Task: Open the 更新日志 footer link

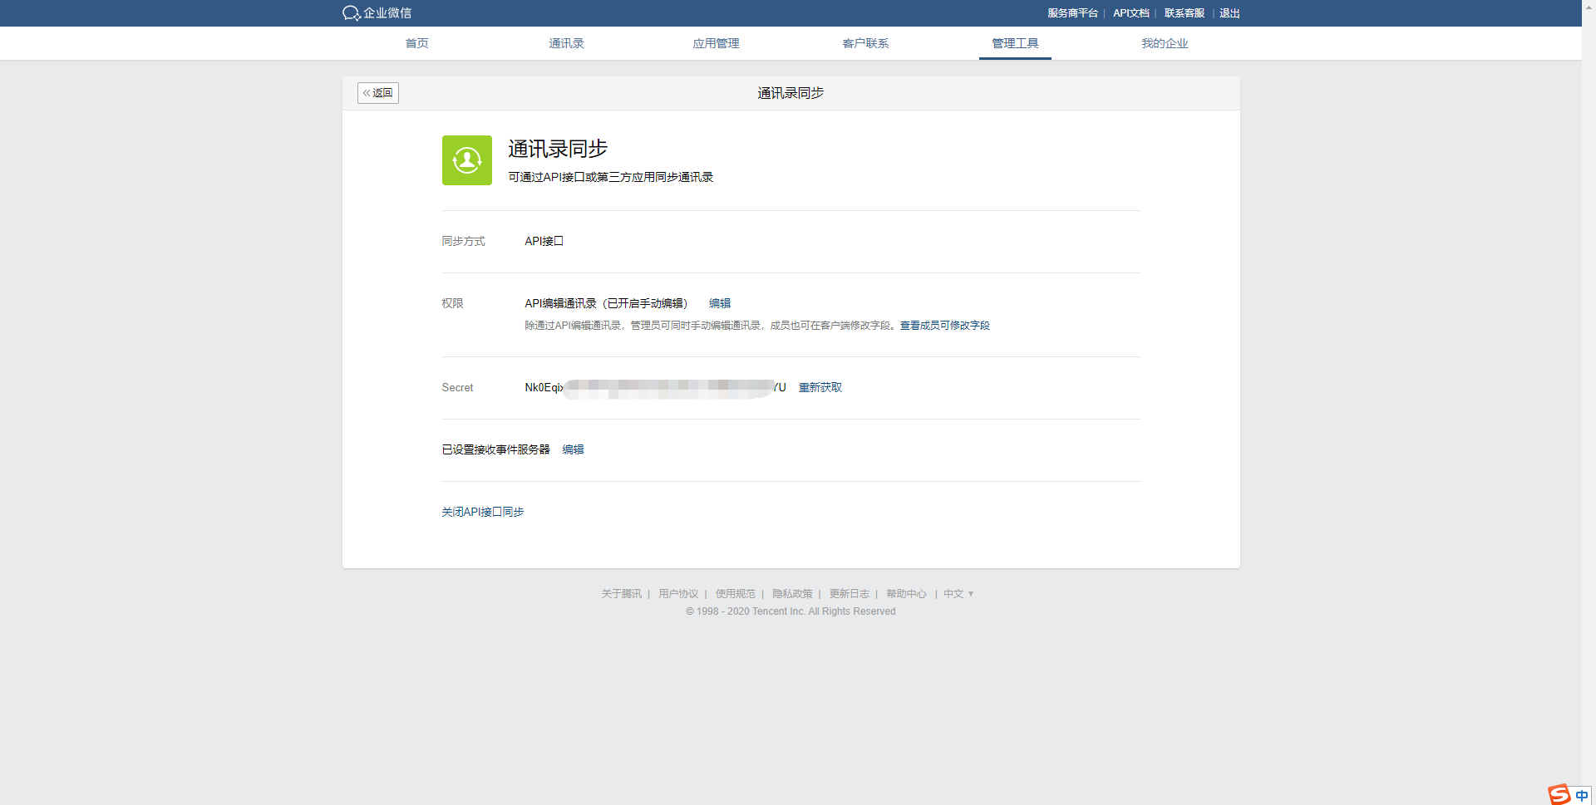Action: tap(850, 594)
